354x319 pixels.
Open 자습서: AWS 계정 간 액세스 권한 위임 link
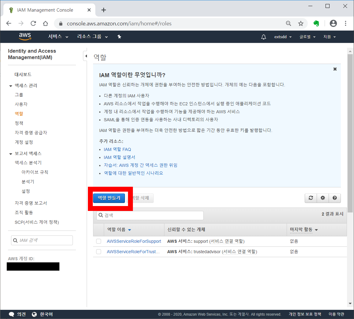coord(141,165)
